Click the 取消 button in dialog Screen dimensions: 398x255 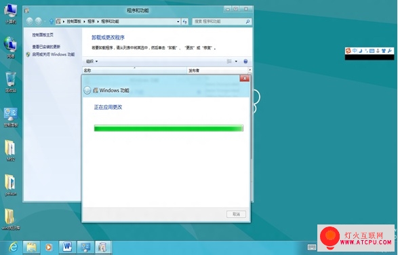236,214
